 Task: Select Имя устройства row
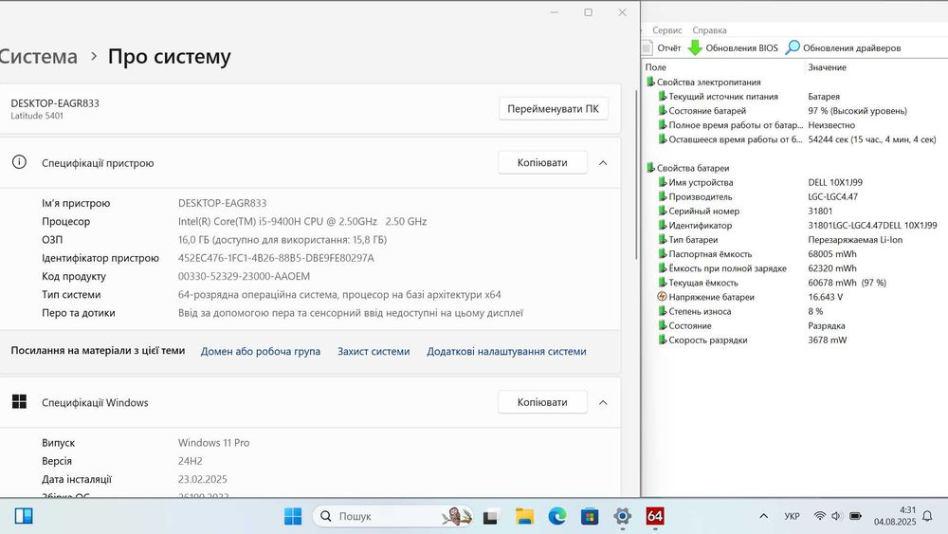(x=797, y=183)
